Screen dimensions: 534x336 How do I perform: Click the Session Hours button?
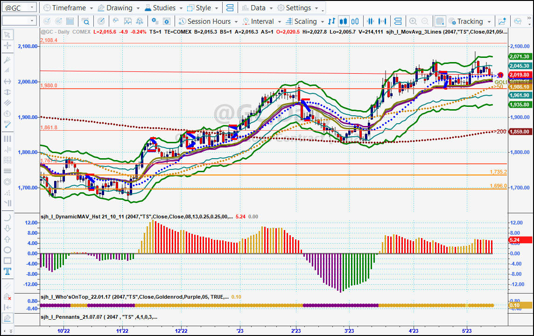(x=204, y=21)
